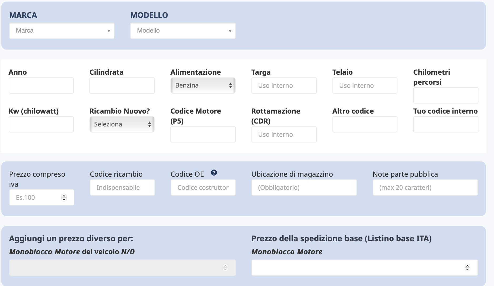Click the 'Aggiungi un prezzo diverso per:' heading

(71, 238)
